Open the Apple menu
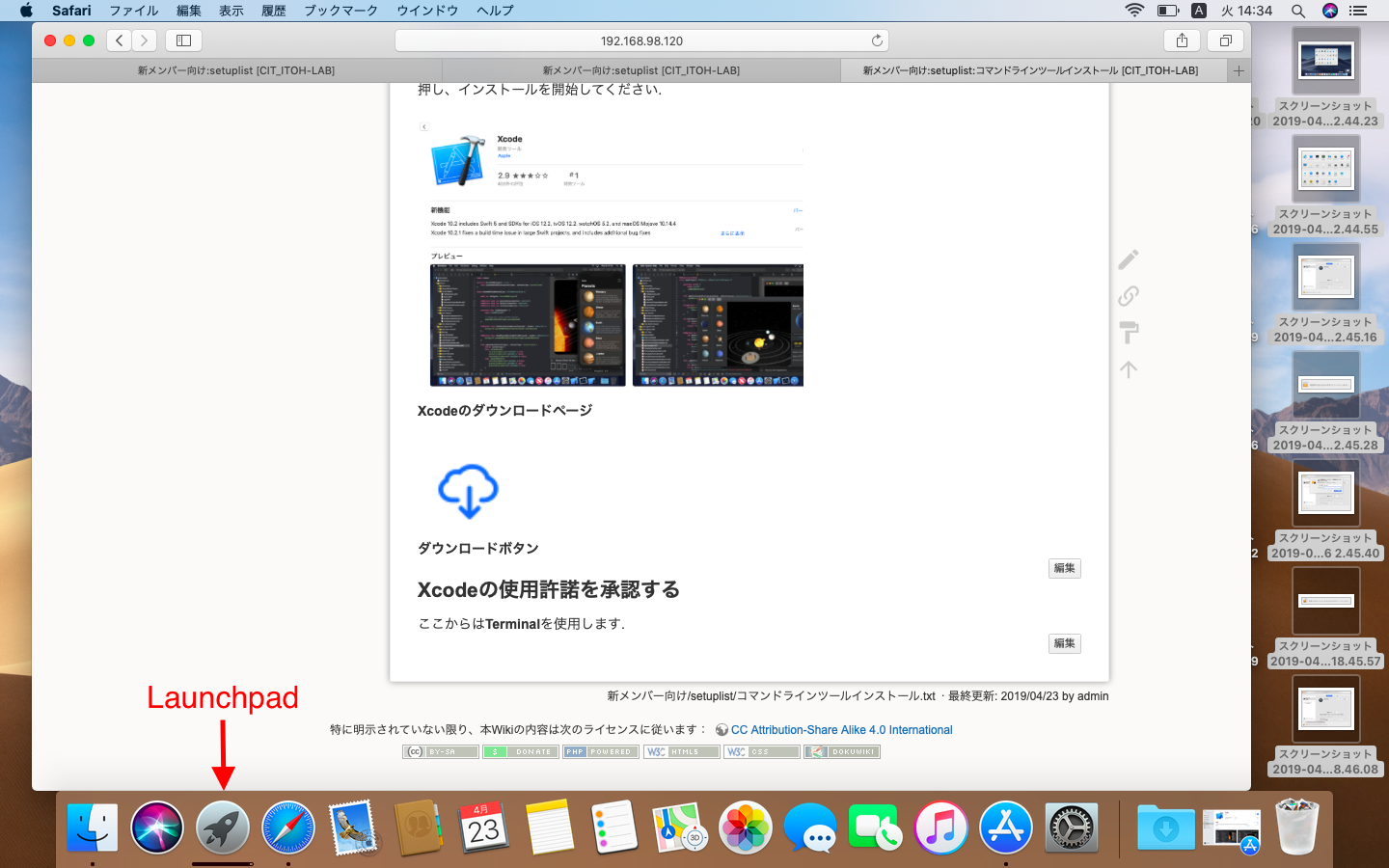The height and width of the screenshot is (868, 1389). tap(26, 11)
